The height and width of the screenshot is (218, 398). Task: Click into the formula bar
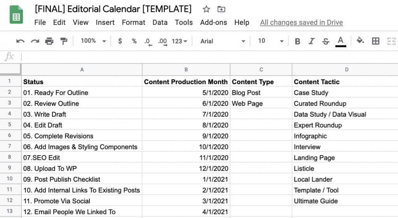[x=209, y=57]
